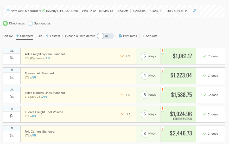Click the $1,223.04 price
Image resolution: width=229 pixels, height=144 pixels.
181,75
